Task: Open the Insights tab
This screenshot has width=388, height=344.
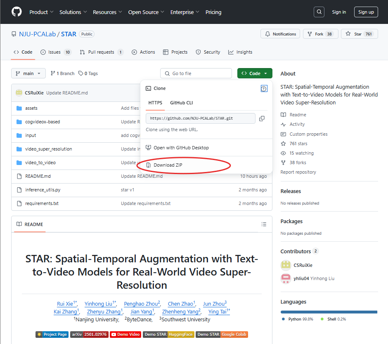Action: (x=240, y=52)
